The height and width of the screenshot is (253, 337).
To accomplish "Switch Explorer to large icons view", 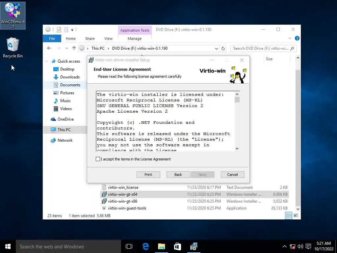I will click(x=296, y=215).
